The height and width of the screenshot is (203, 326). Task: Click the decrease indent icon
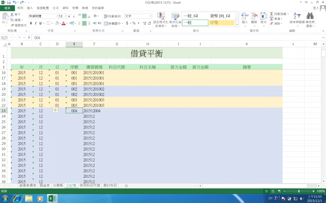(x=95, y=23)
